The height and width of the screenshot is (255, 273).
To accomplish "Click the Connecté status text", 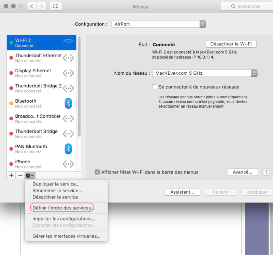I will coord(164,45).
